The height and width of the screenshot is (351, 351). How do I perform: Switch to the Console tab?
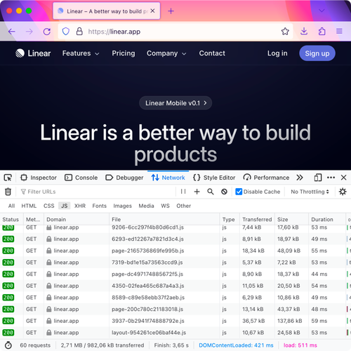81,178
